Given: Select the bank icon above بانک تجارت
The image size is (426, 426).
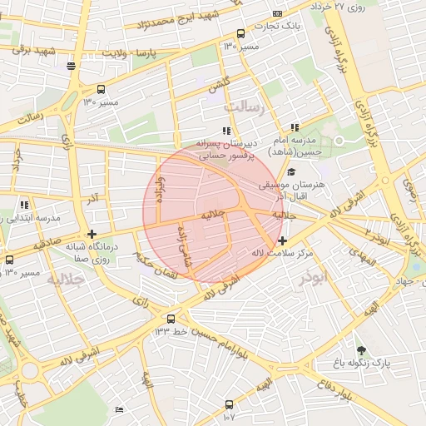Looking at the screenshot, I should (x=277, y=13).
